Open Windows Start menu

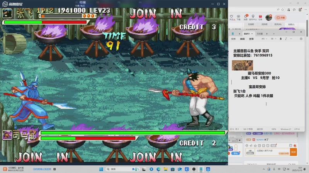pyautogui.click(x=101, y=169)
